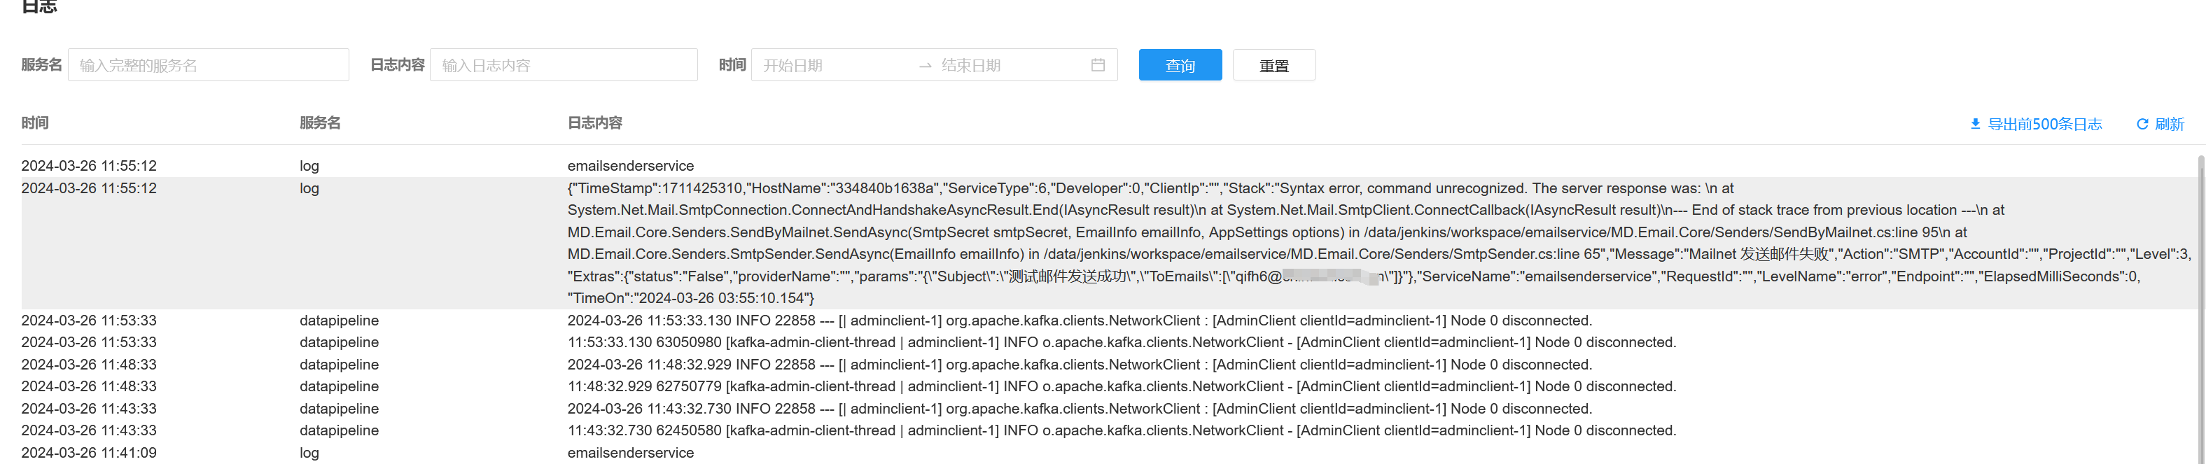
Task: Click the 导出前500条日志 link
Action: point(2044,124)
